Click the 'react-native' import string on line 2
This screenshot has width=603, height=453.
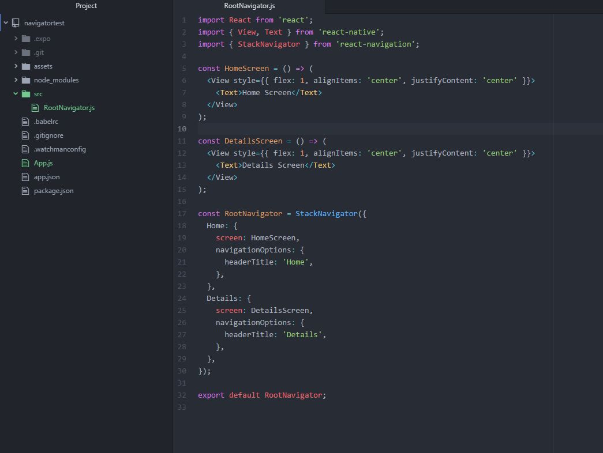[x=349, y=32]
